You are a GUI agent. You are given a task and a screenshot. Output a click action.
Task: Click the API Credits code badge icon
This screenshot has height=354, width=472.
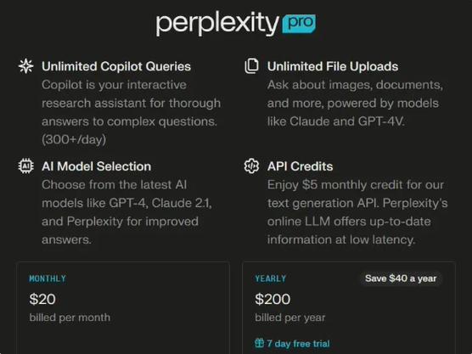click(251, 166)
